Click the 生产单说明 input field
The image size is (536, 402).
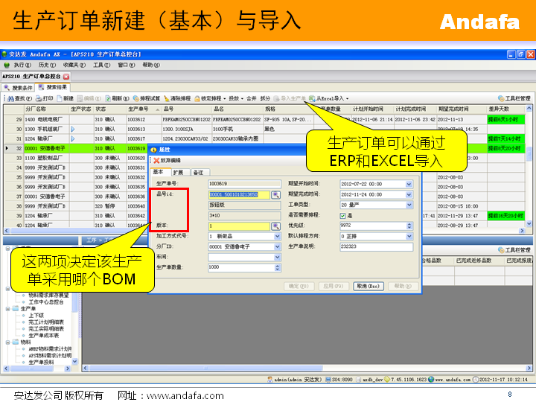(x=375, y=246)
